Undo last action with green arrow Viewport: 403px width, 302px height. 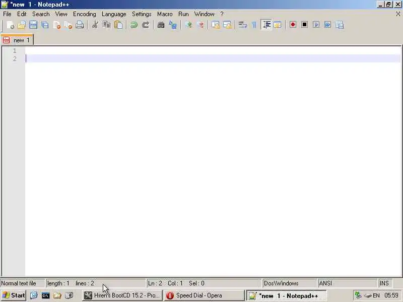pyautogui.click(x=133, y=25)
